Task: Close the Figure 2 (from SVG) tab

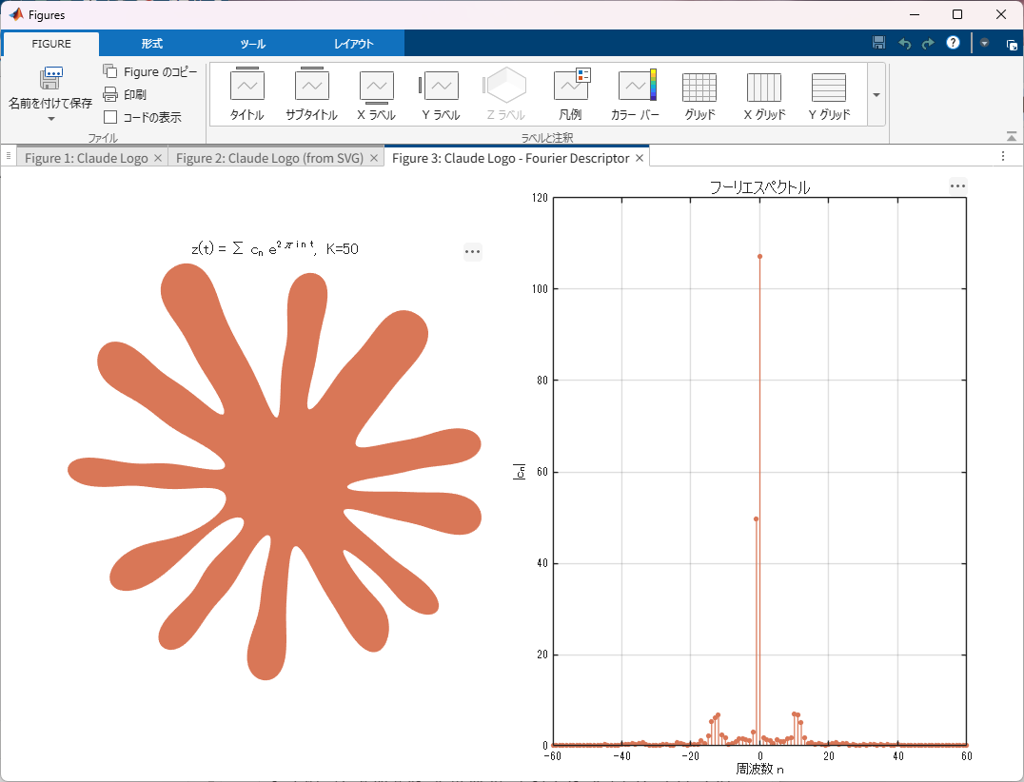Action: tap(374, 158)
